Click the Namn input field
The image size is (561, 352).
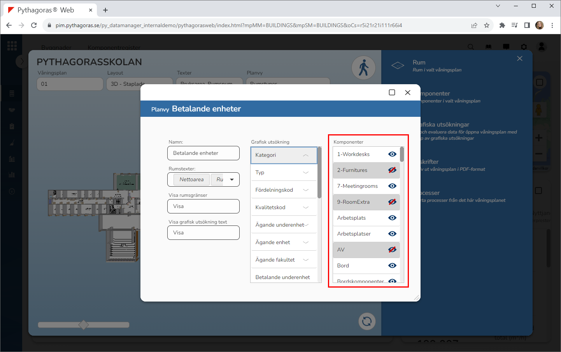(203, 153)
